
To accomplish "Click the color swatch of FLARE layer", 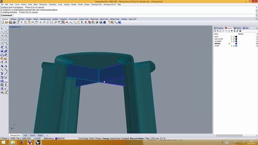I will coord(236,46).
